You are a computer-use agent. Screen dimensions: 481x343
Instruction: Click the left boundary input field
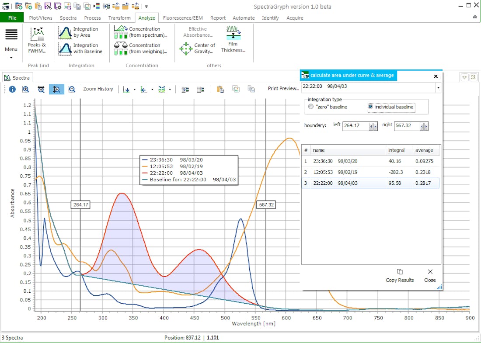pos(356,126)
